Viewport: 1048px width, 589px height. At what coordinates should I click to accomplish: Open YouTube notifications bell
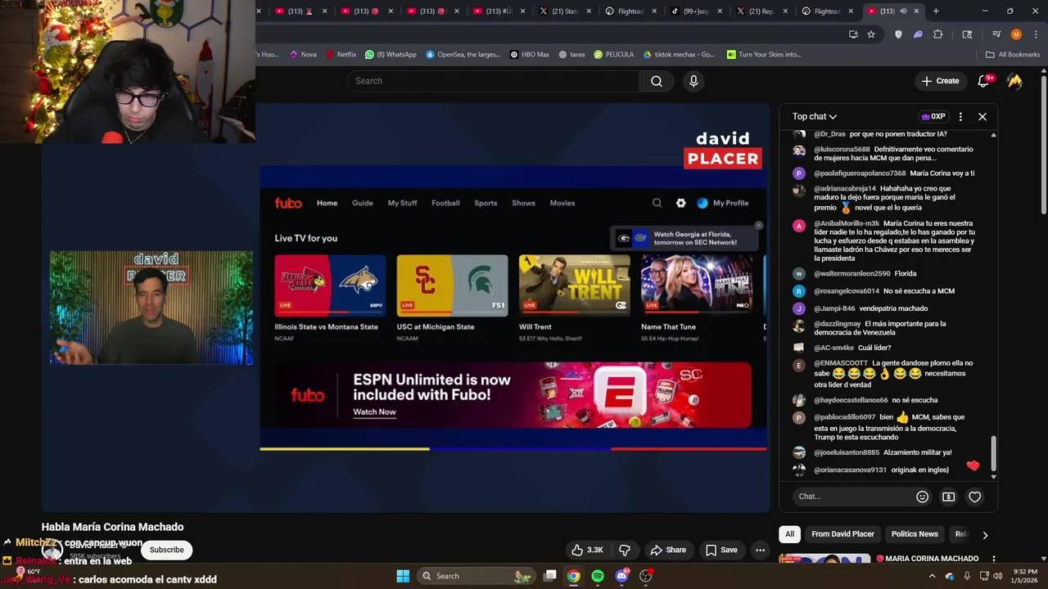tap(983, 81)
